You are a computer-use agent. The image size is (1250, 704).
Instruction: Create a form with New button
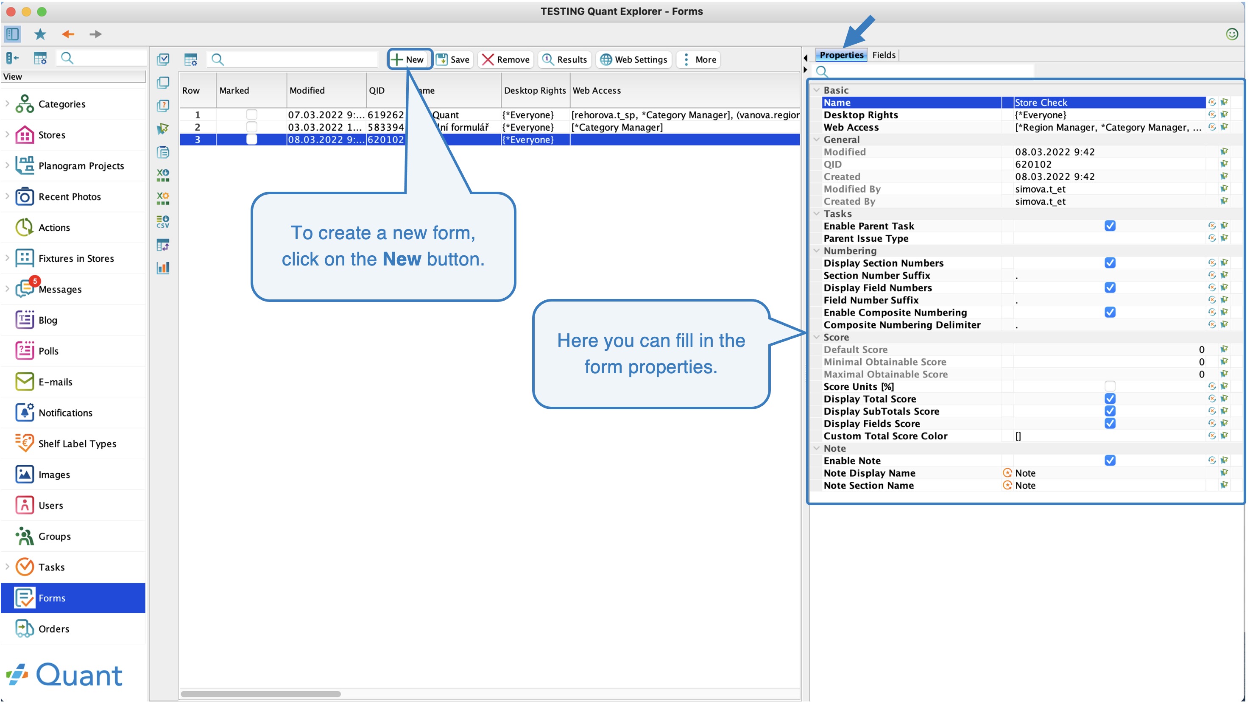[x=409, y=60]
